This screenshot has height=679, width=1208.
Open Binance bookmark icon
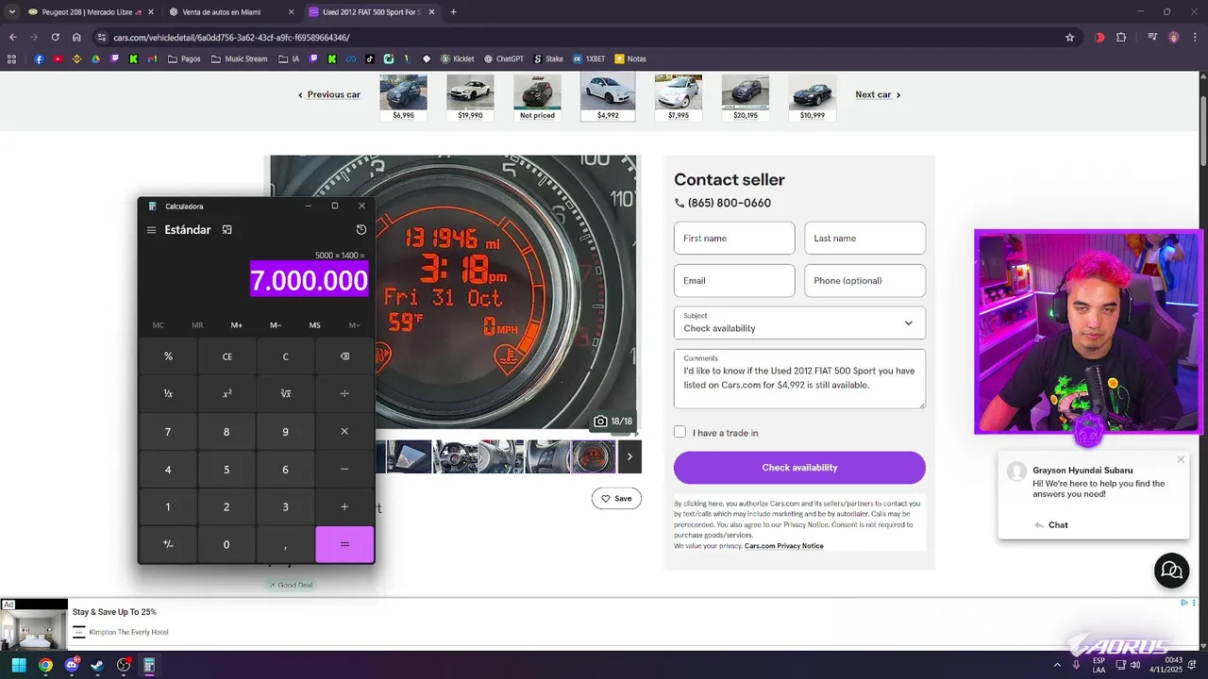(77, 58)
